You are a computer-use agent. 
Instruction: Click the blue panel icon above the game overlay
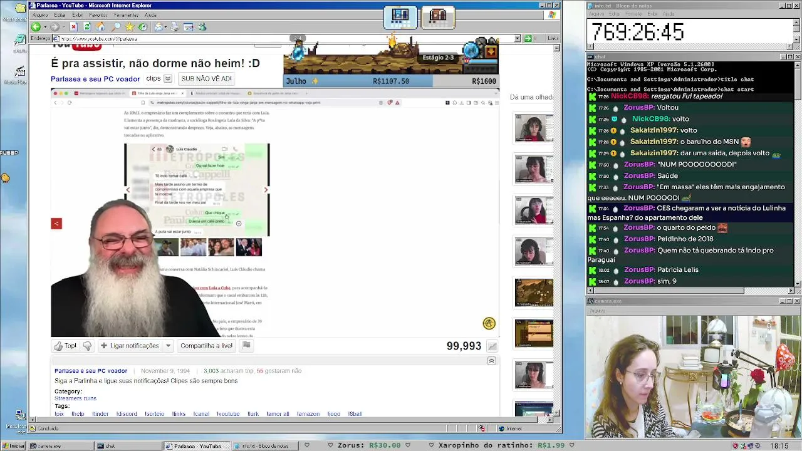[400, 16]
